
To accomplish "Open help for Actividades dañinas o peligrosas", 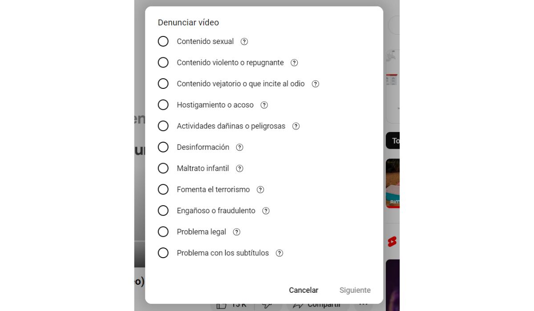I will pyautogui.click(x=296, y=126).
